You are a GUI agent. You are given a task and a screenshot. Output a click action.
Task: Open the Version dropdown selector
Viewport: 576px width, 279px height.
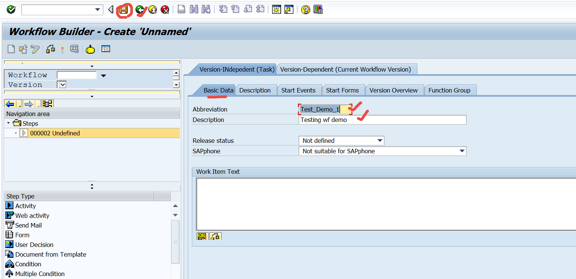(x=62, y=85)
